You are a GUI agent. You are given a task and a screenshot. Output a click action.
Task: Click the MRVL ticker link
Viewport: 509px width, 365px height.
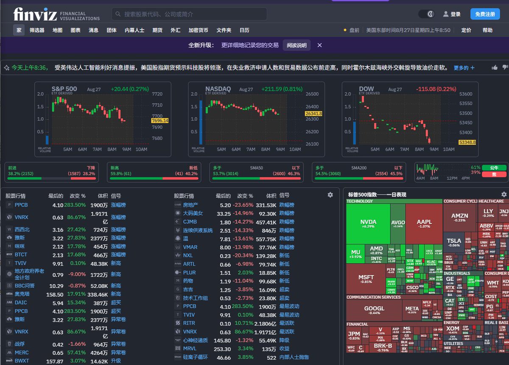click(190, 348)
